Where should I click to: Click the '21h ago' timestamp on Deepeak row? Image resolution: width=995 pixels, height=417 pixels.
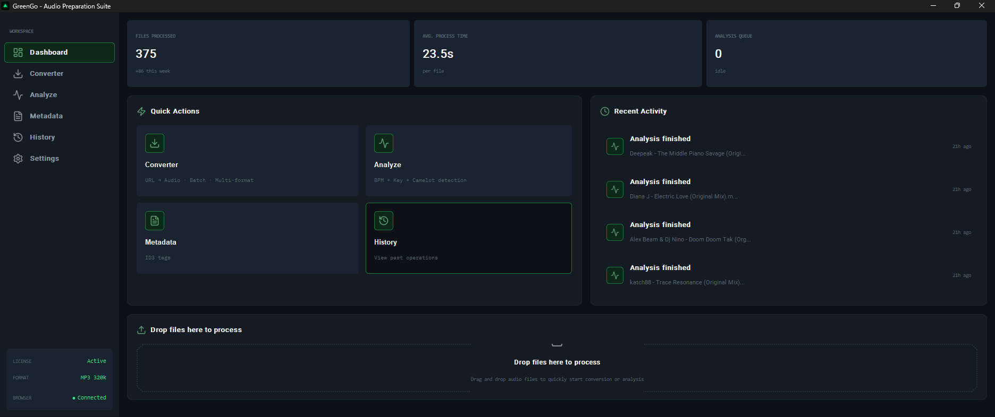(x=962, y=146)
